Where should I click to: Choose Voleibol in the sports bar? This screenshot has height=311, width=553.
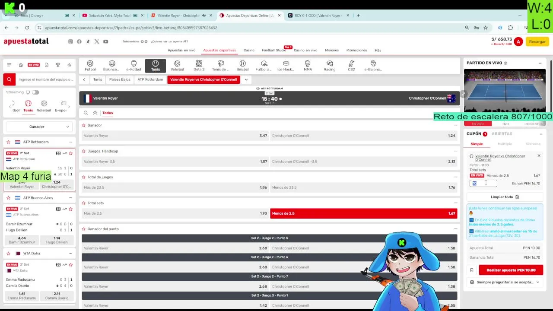click(x=177, y=66)
